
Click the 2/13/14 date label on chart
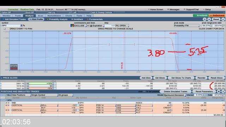pos(14,66)
